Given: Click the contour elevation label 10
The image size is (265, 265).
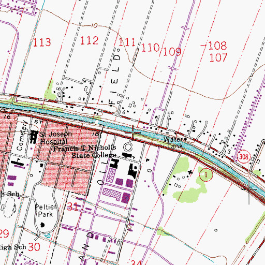Looking at the screenshot, I should click(x=94, y=26).
